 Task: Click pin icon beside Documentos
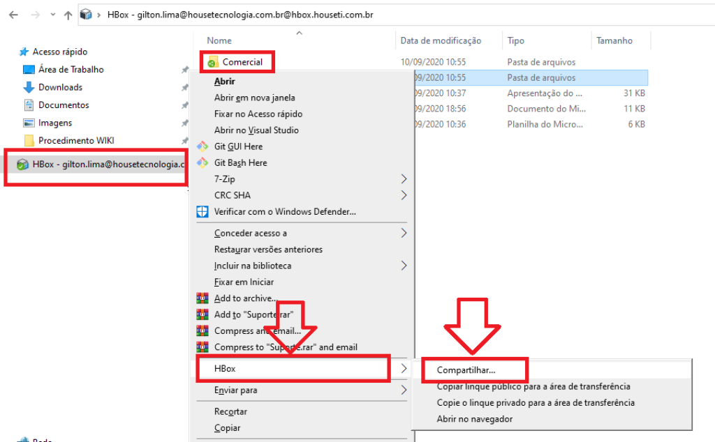pos(184,105)
